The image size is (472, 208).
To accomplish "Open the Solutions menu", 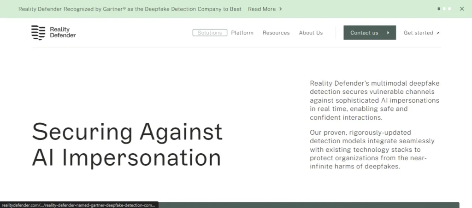I will point(210,33).
